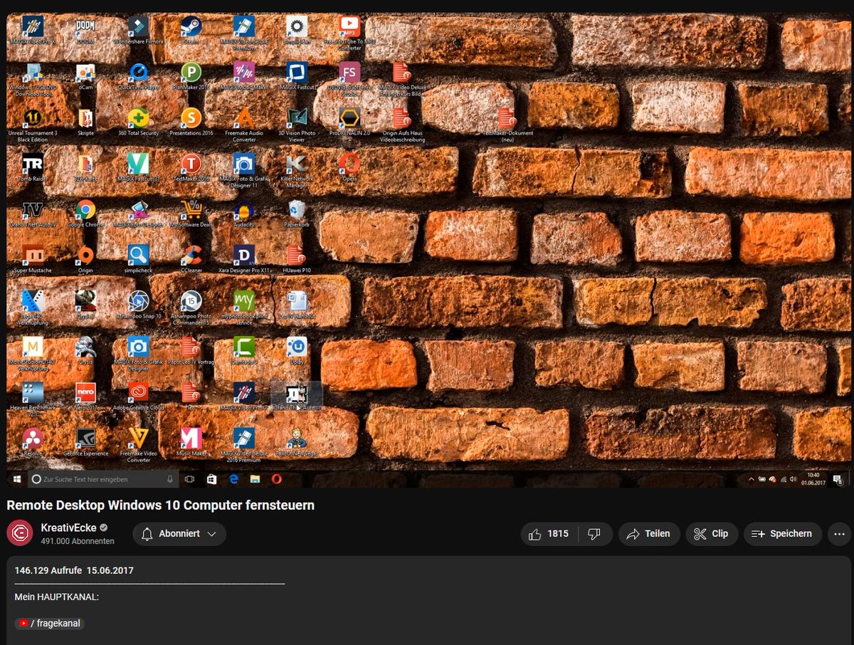Open the Steam desktop icon

click(191, 31)
